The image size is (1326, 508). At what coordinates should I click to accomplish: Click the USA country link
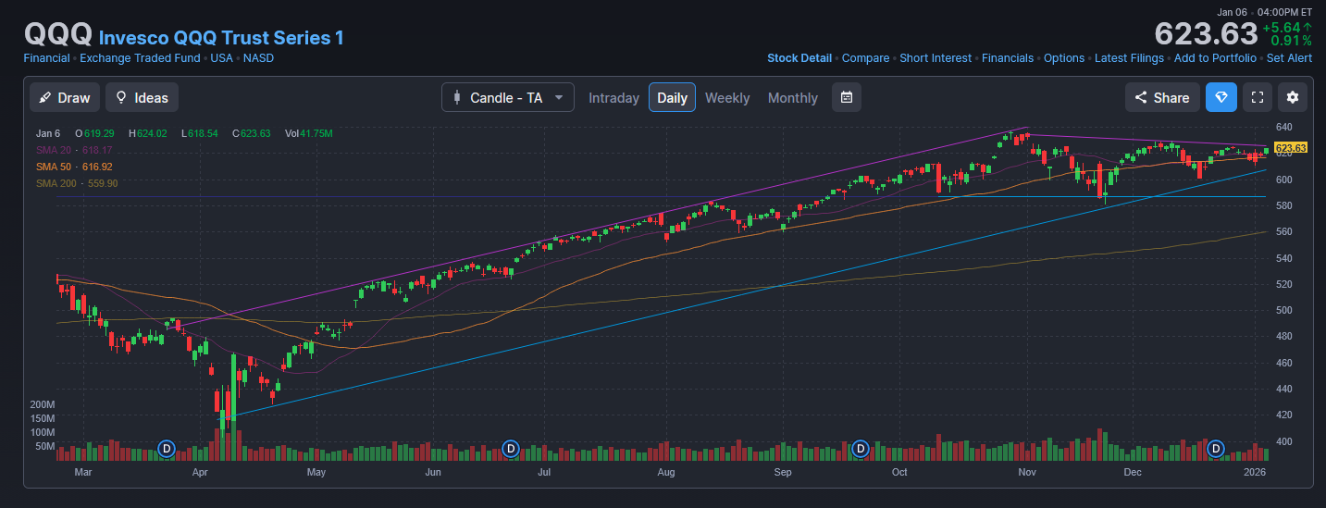(221, 57)
